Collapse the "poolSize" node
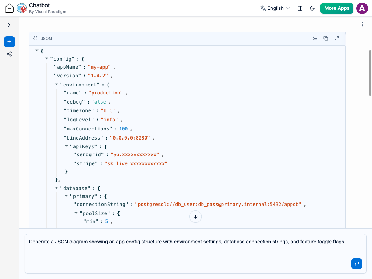372x279 pixels. coord(76,213)
